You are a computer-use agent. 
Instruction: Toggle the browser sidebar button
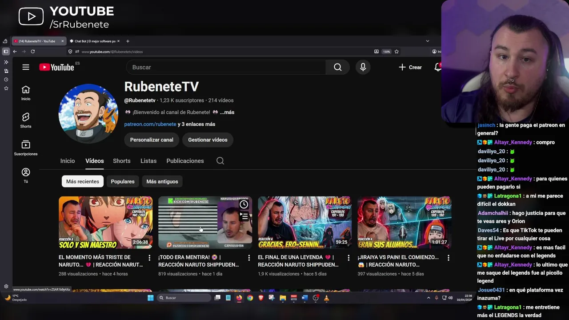click(x=6, y=52)
